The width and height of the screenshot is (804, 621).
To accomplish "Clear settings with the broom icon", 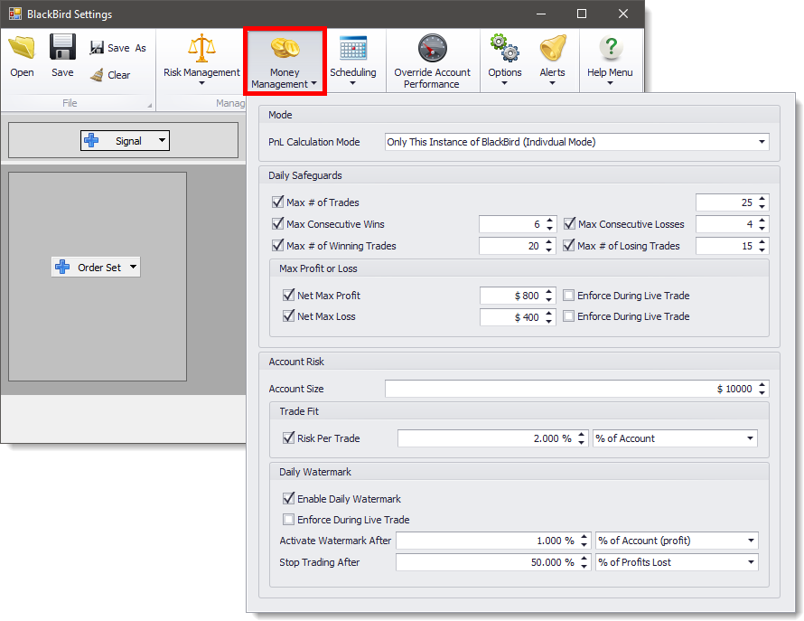I will click(x=110, y=75).
